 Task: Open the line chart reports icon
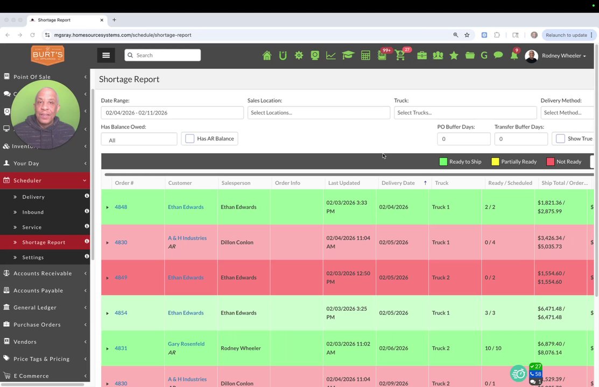click(331, 56)
